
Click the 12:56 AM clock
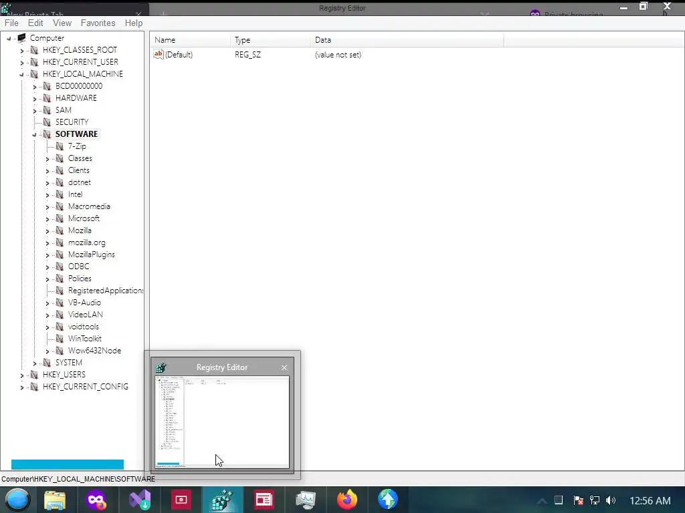pyautogui.click(x=650, y=501)
